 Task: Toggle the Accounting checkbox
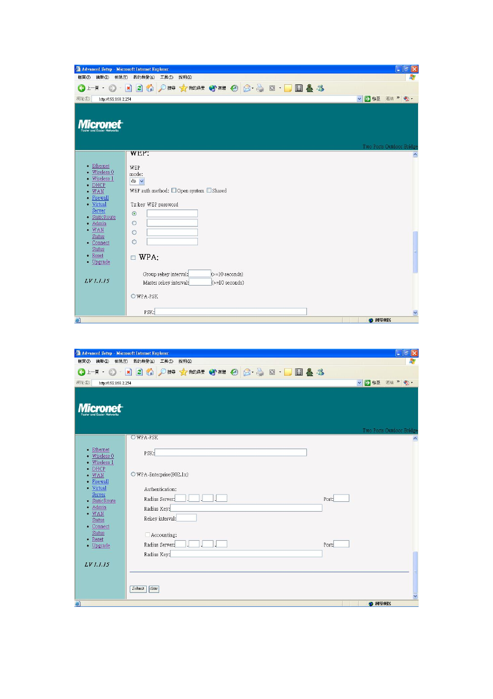coord(147,535)
